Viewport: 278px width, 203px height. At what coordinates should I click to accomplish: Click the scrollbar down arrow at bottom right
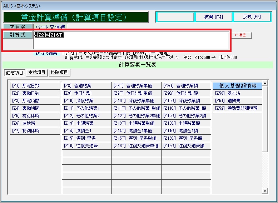[265, 192]
